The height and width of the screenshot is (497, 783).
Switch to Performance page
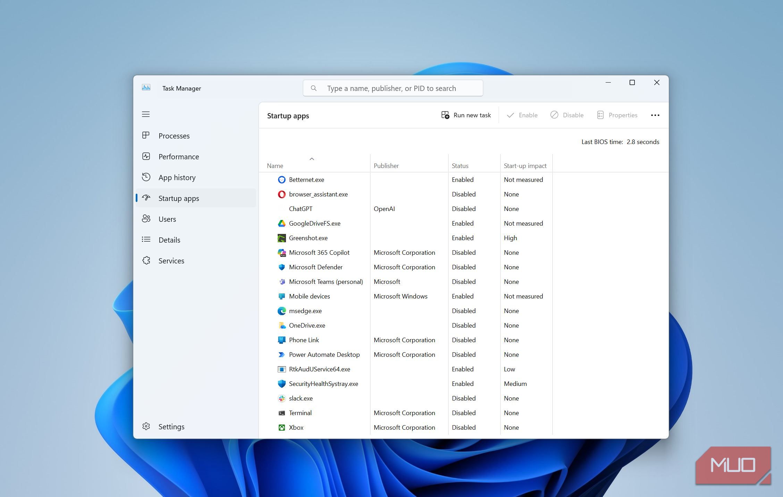[x=196, y=157]
